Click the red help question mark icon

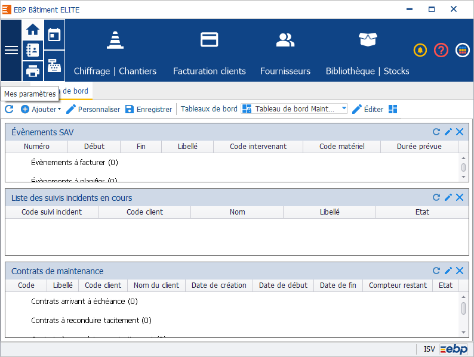pos(441,50)
